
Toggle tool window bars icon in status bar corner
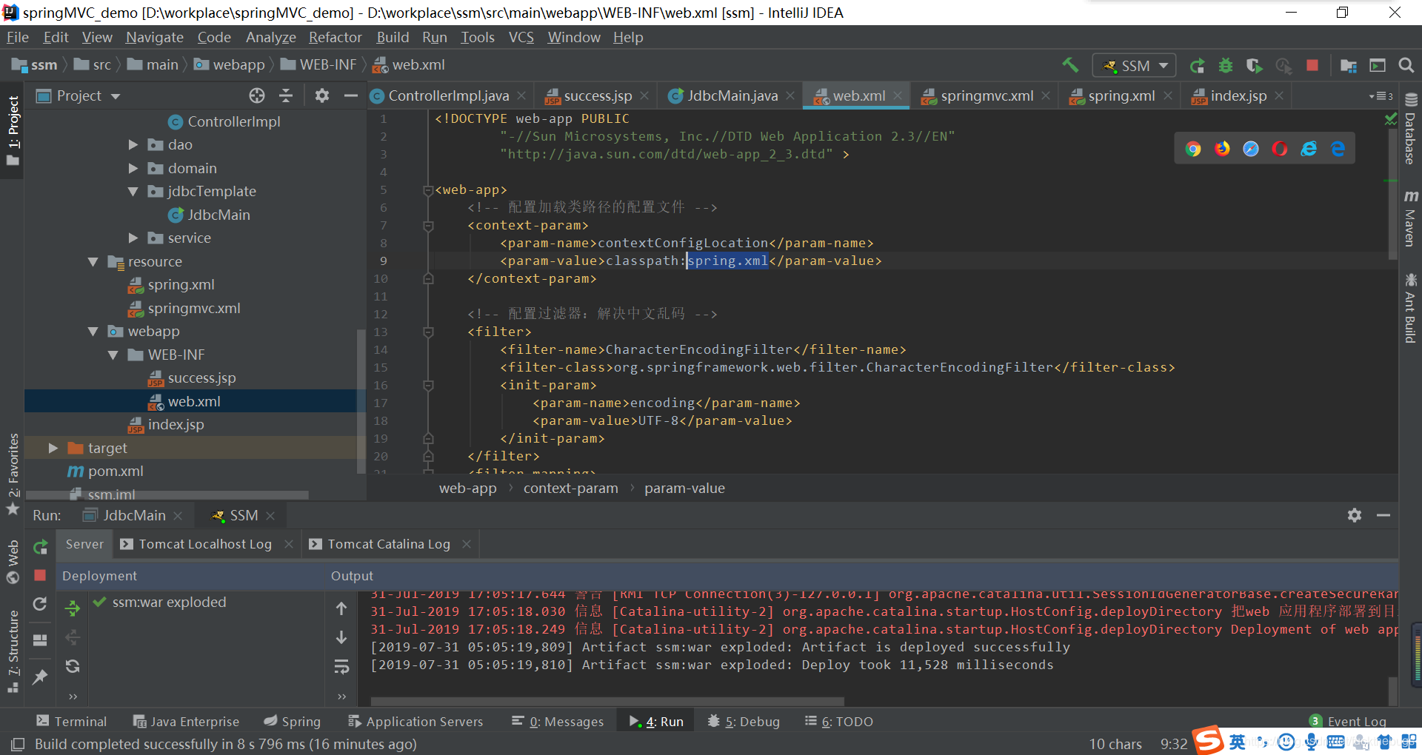coord(17,744)
